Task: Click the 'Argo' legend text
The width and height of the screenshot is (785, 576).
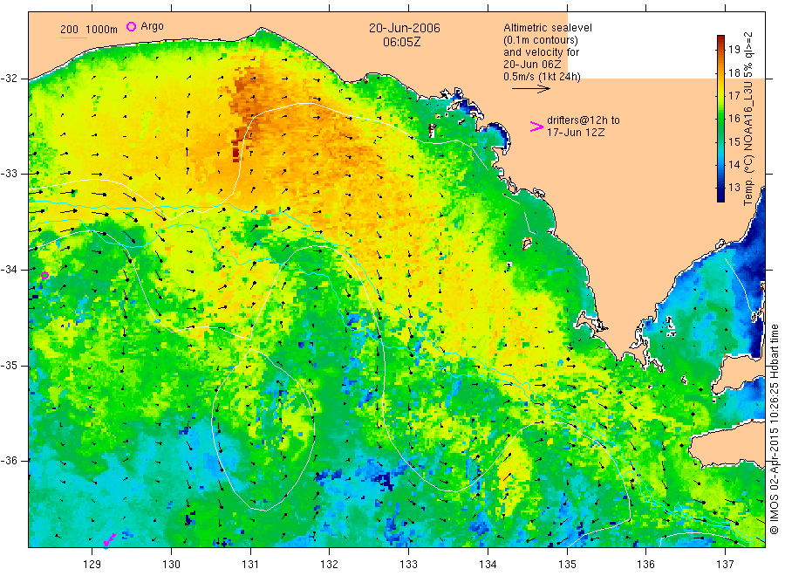Action: click(152, 26)
